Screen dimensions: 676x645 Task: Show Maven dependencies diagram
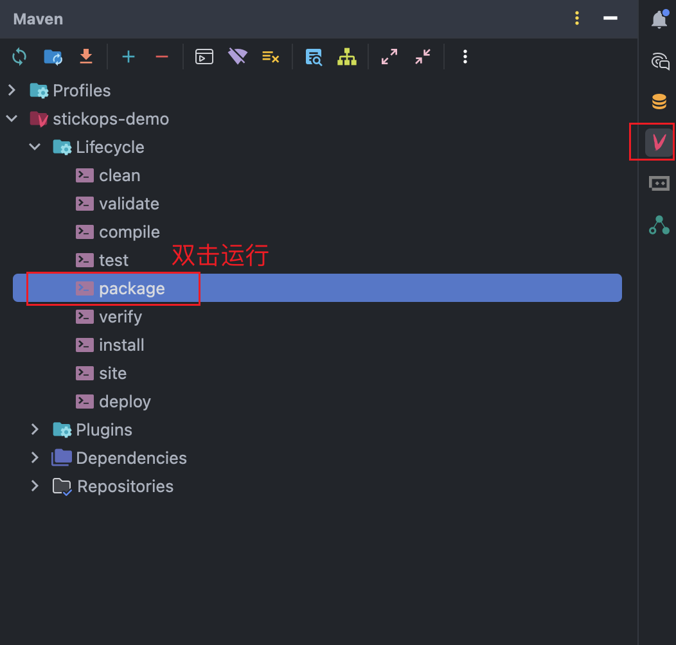(347, 57)
